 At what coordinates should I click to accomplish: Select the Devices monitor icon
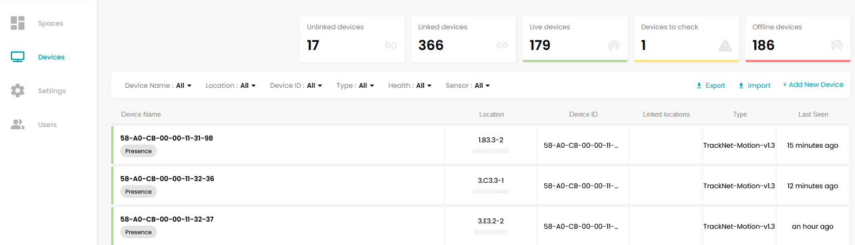[x=18, y=57]
